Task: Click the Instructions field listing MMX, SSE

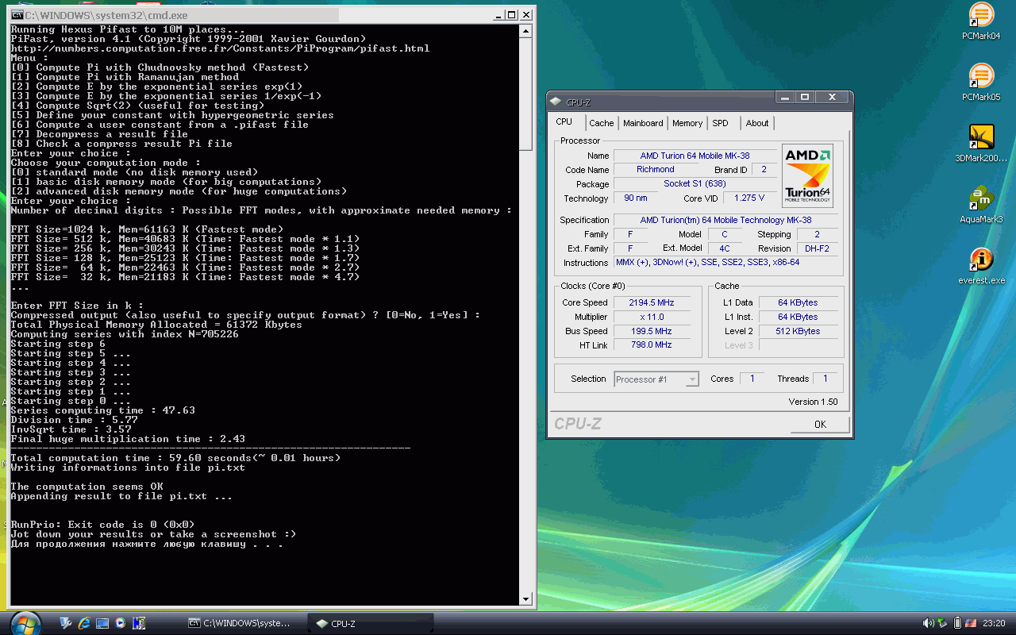Action: click(725, 263)
